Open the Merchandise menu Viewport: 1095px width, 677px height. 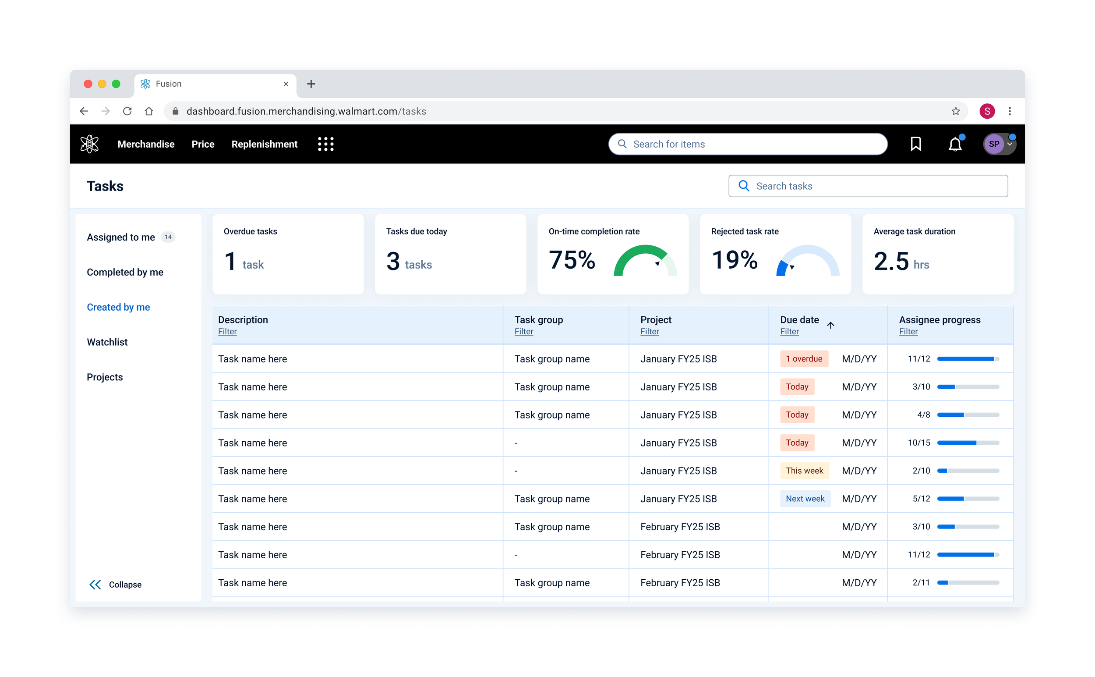click(146, 144)
